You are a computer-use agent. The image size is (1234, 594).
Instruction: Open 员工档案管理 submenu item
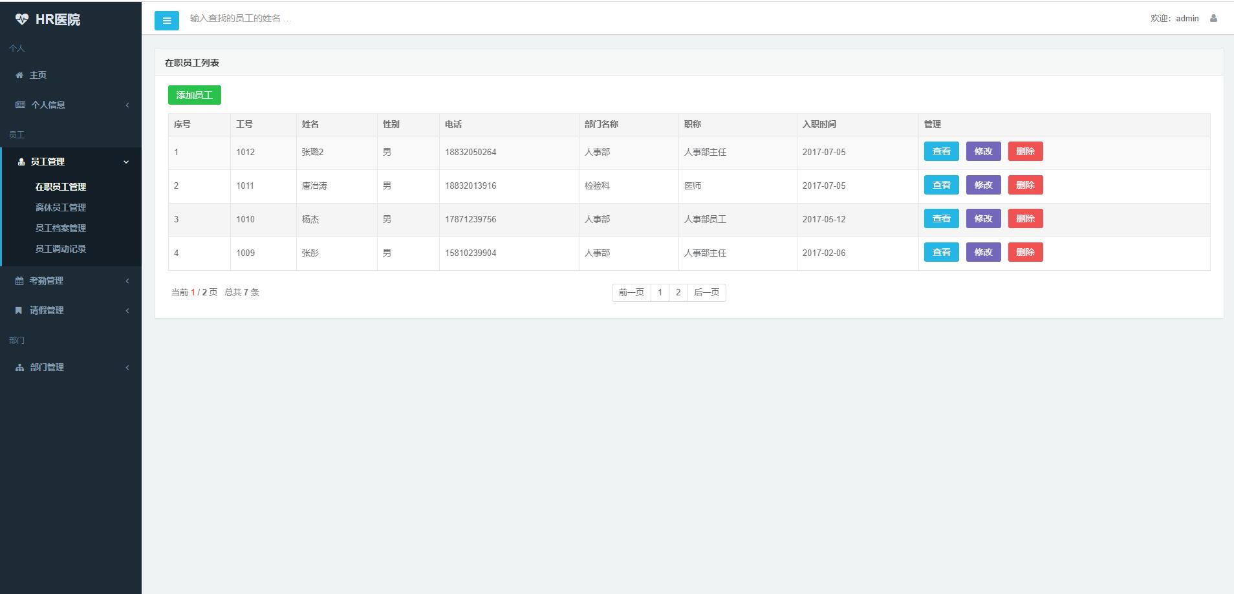pos(61,228)
